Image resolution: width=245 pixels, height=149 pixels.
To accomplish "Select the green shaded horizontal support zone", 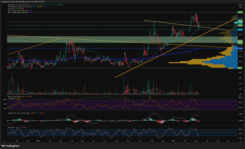I will click(x=107, y=39).
